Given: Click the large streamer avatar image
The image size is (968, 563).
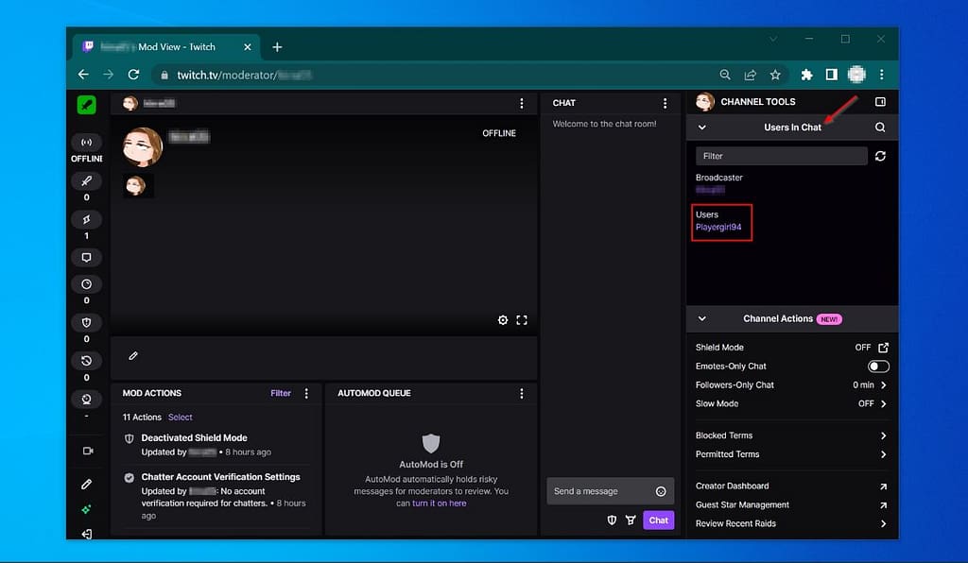Looking at the screenshot, I should [142, 146].
